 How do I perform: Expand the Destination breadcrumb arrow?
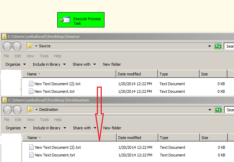coord(36,110)
